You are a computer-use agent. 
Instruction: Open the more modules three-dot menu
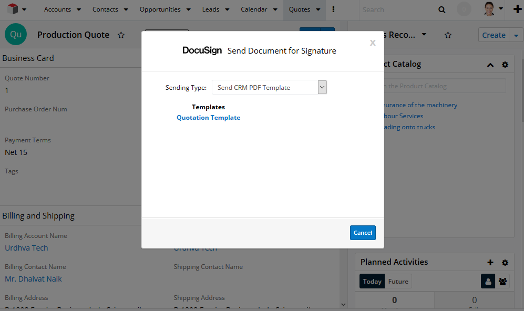(x=333, y=9)
